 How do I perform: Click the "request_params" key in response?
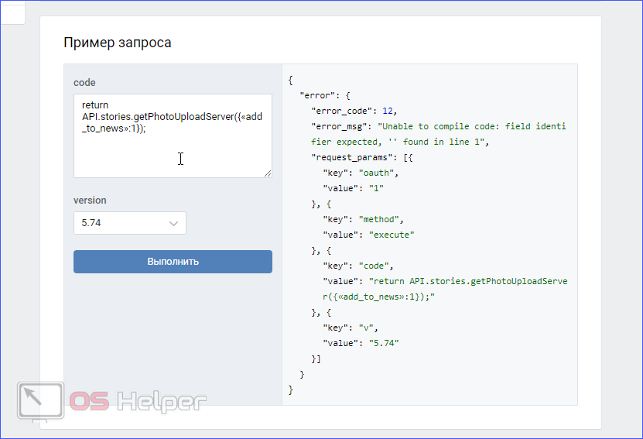[x=354, y=157]
